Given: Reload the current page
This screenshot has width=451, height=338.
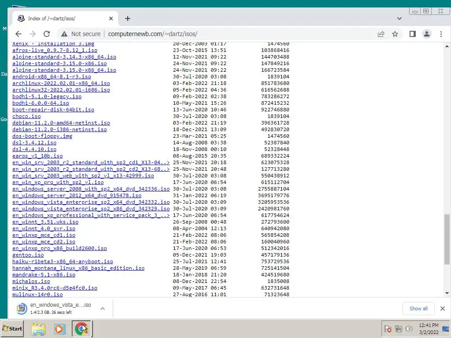Looking at the screenshot, I should (x=47, y=34).
